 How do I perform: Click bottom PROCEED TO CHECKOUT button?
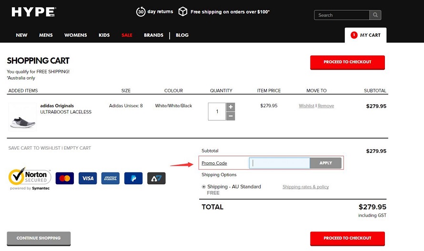(x=347, y=238)
